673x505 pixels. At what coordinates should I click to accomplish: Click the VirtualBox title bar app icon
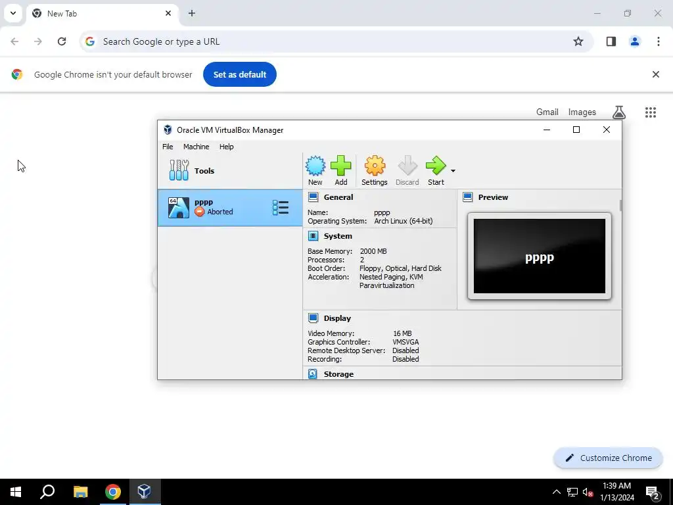[168, 130]
